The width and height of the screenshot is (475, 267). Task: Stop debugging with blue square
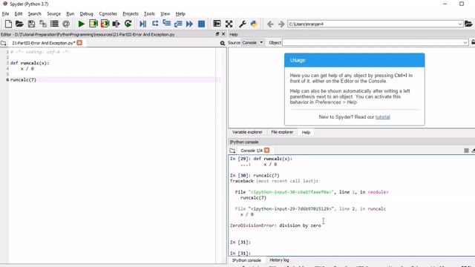pyautogui.click(x=201, y=24)
